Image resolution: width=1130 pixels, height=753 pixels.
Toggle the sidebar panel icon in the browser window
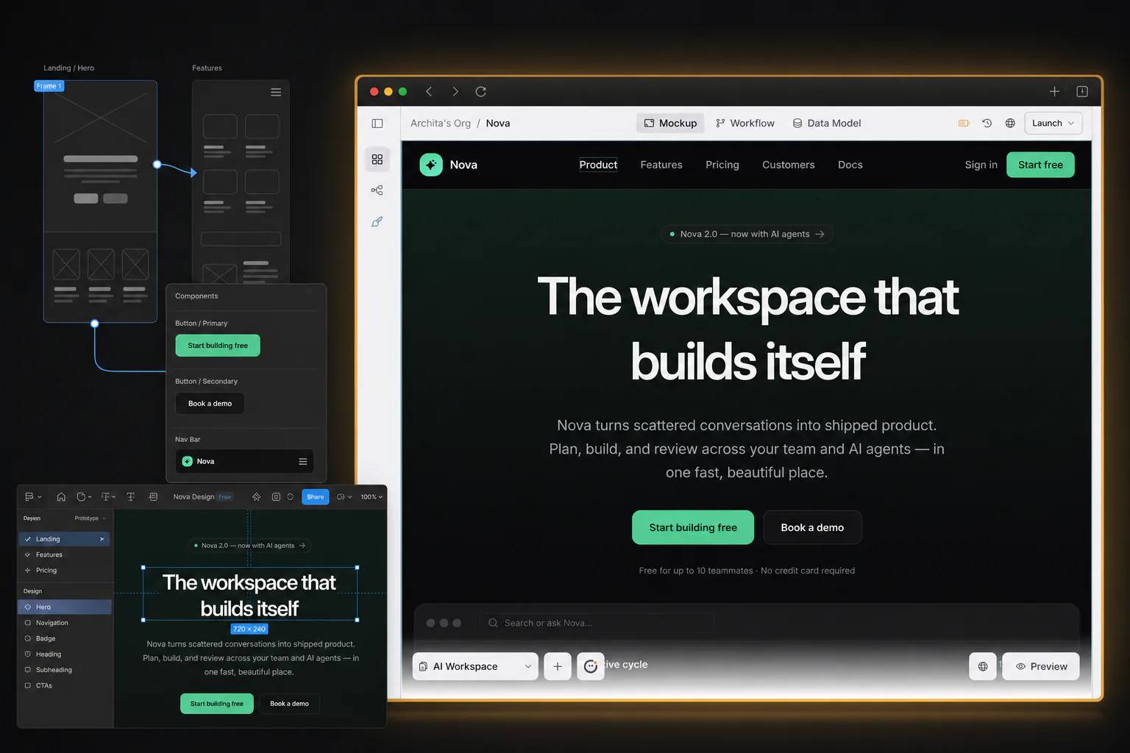click(x=377, y=124)
